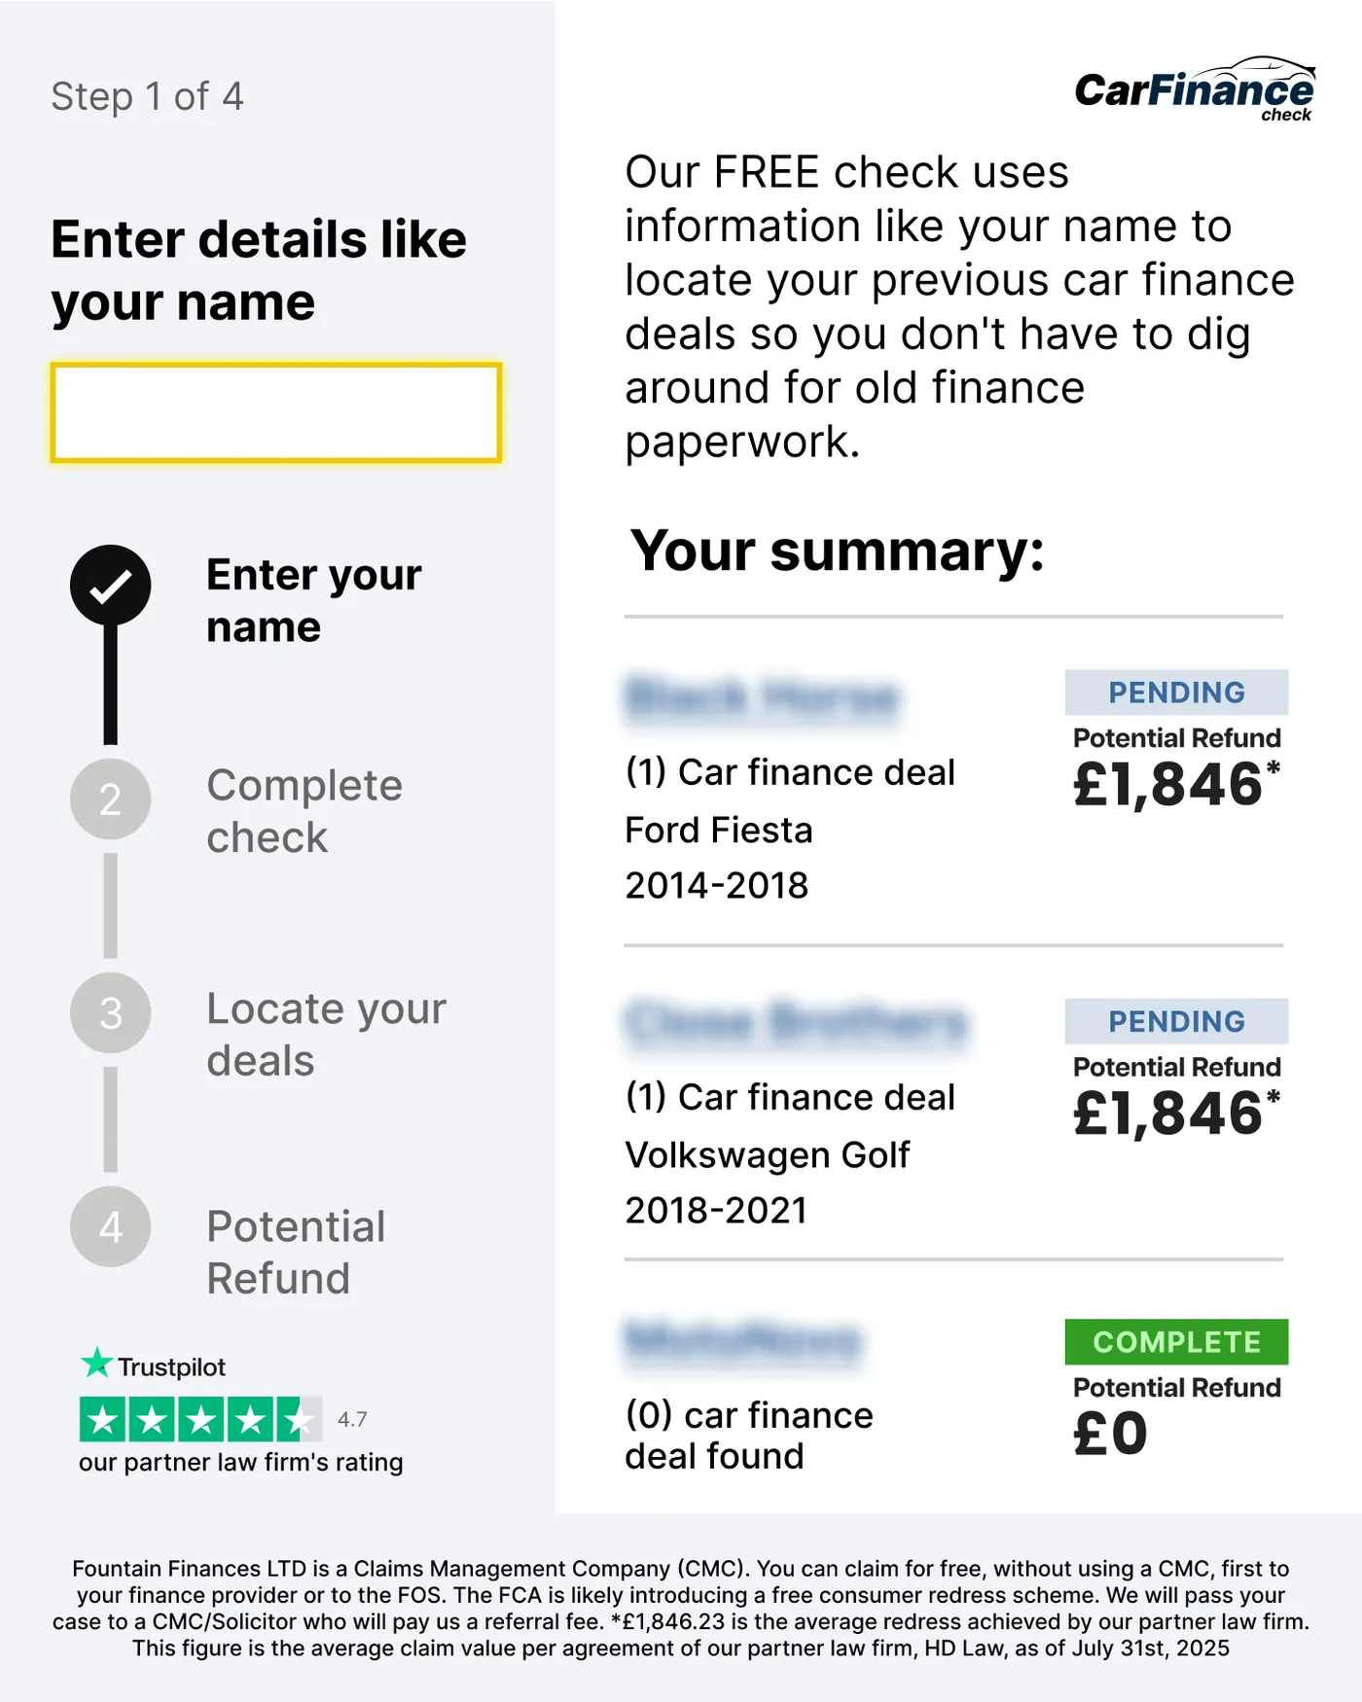Click the Trustpilot five-star rating bar
Viewport: 1362px width, 1702px height.
point(200,1420)
